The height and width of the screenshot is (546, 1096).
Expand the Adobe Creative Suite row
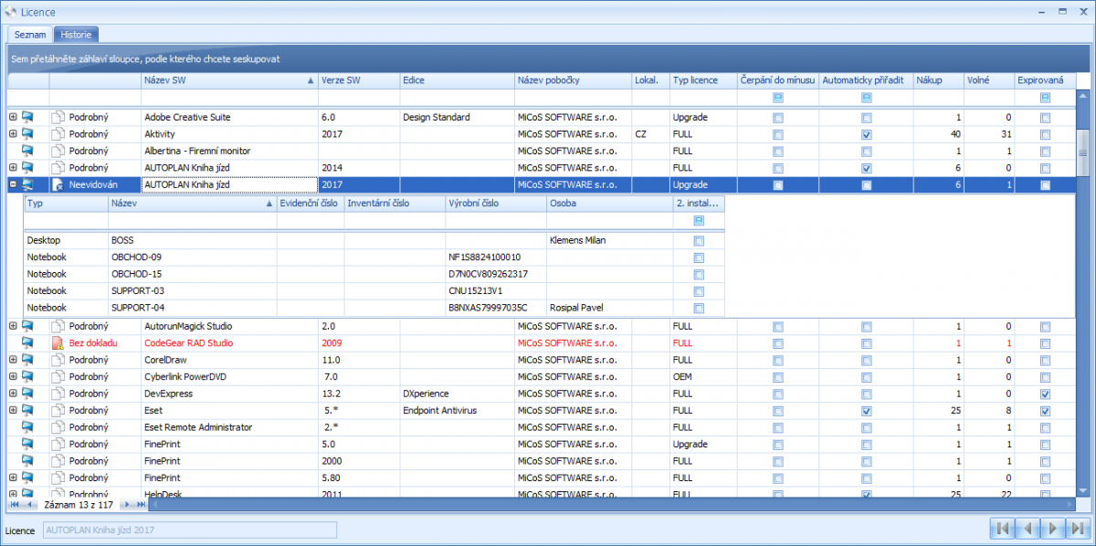13,118
